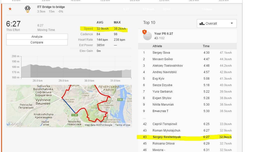Click Terms of Use on the map
This screenshot has width=269, height=152.
[x=123, y=125]
